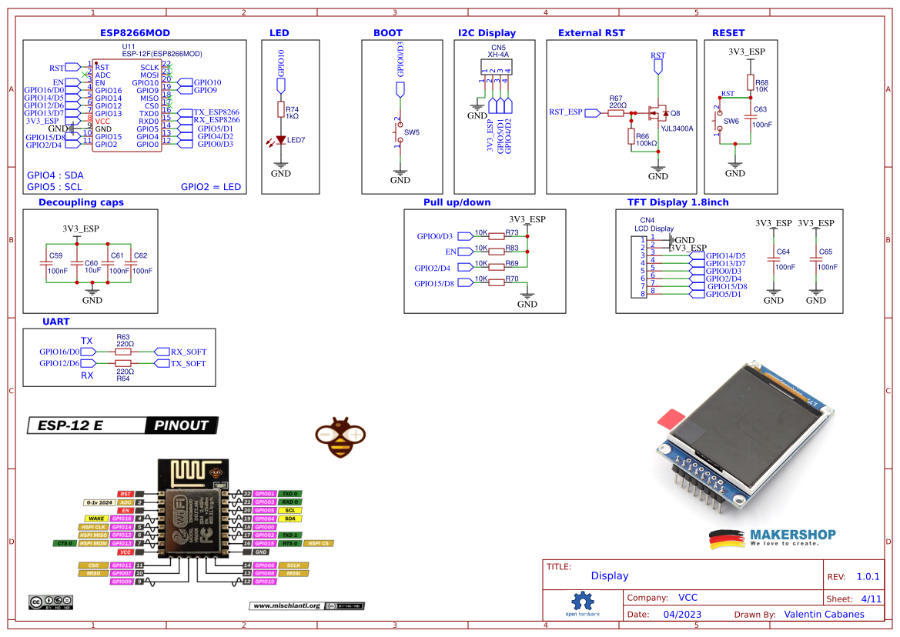900x637 pixels.
Task: Click the FCC mark on the ESP-12E graphic
Action: click(206, 535)
